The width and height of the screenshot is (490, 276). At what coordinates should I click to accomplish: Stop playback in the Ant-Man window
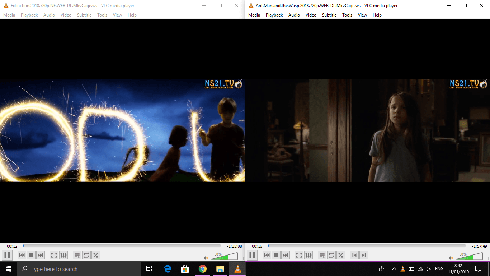[276, 255]
